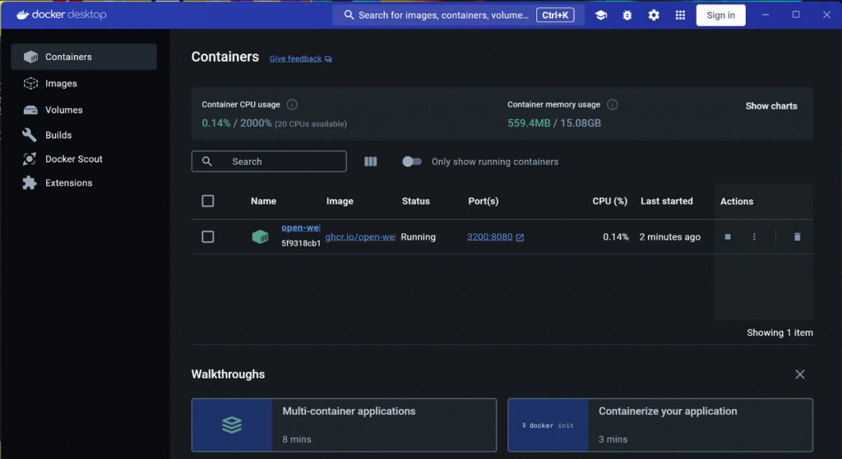The height and width of the screenshot is (459, 842).
Task: Click the containers Search field
Action: click(x=269, y=162)
